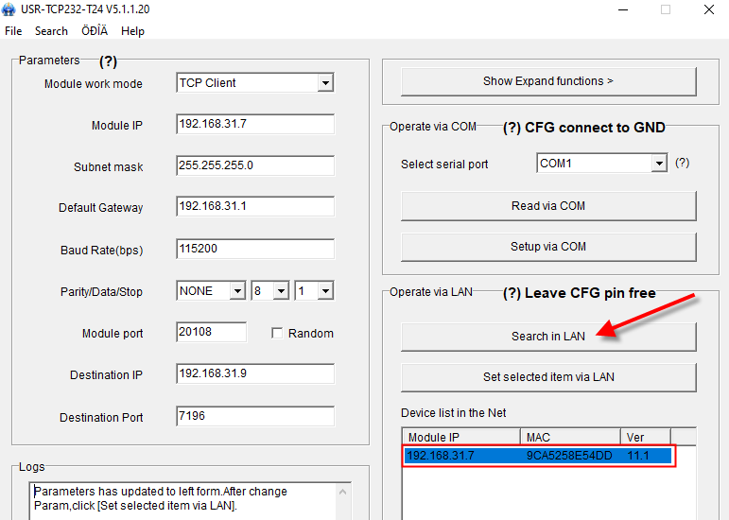This screenshot has width=729, height=520.
Task: Click Setup via COM button
Action: [548, 247]
